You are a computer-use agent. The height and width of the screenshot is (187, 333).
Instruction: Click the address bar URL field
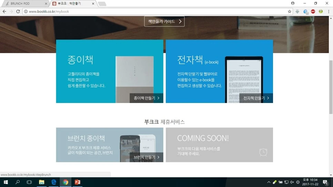pyautogui.click(x=157, y=11)
